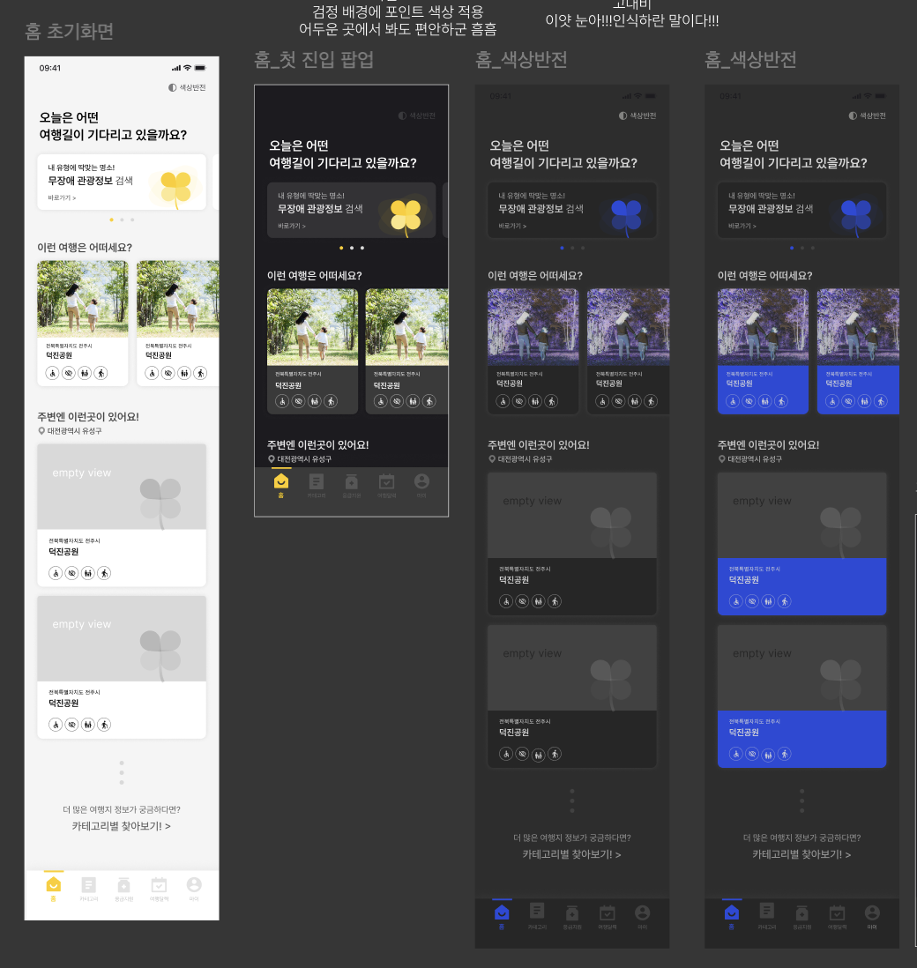
Task: Tap 카테고리 icon in 홈_첫 진입 팝업 frame
Action: point(317,480)
